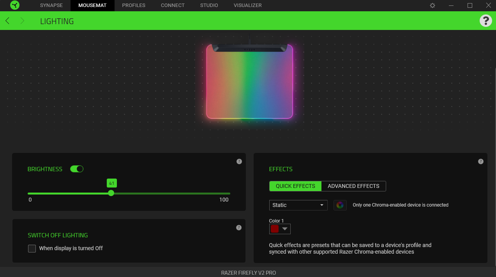The height and width of the screenshot is (277, 496).
Task: Open the settings gear icon
Action: 432,5
